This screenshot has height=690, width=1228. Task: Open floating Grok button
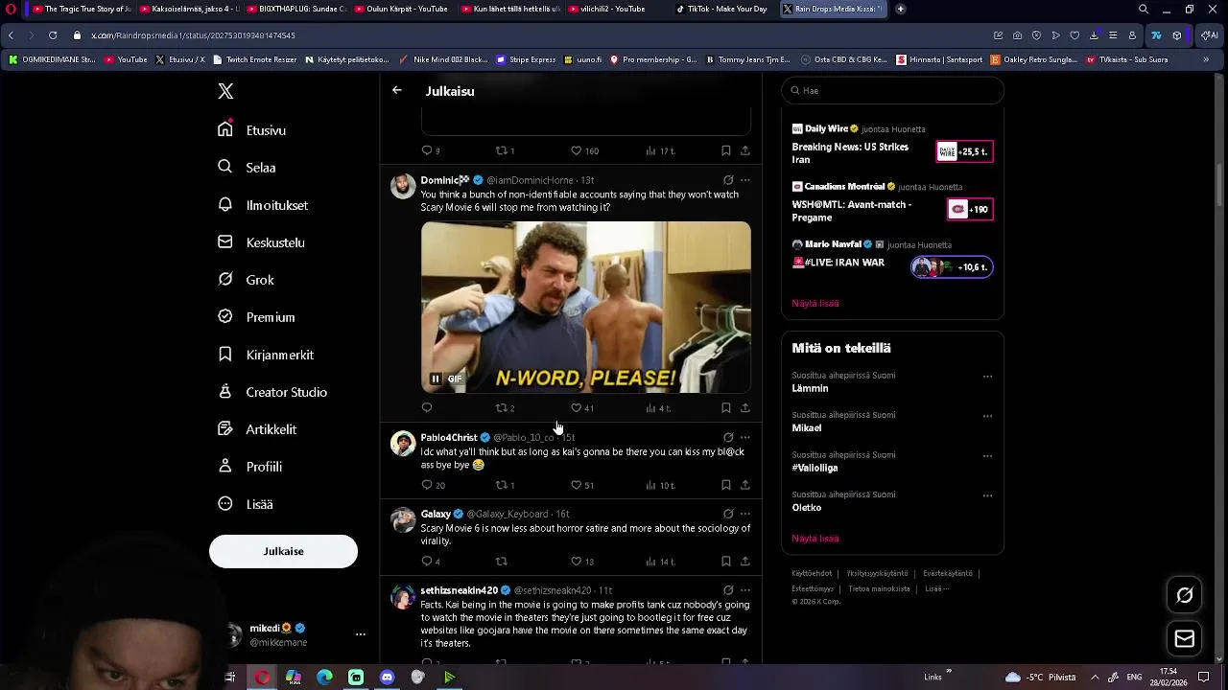tap(1185, 595)
